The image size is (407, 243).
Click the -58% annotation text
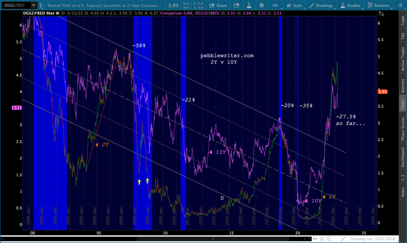click(139, 45)
